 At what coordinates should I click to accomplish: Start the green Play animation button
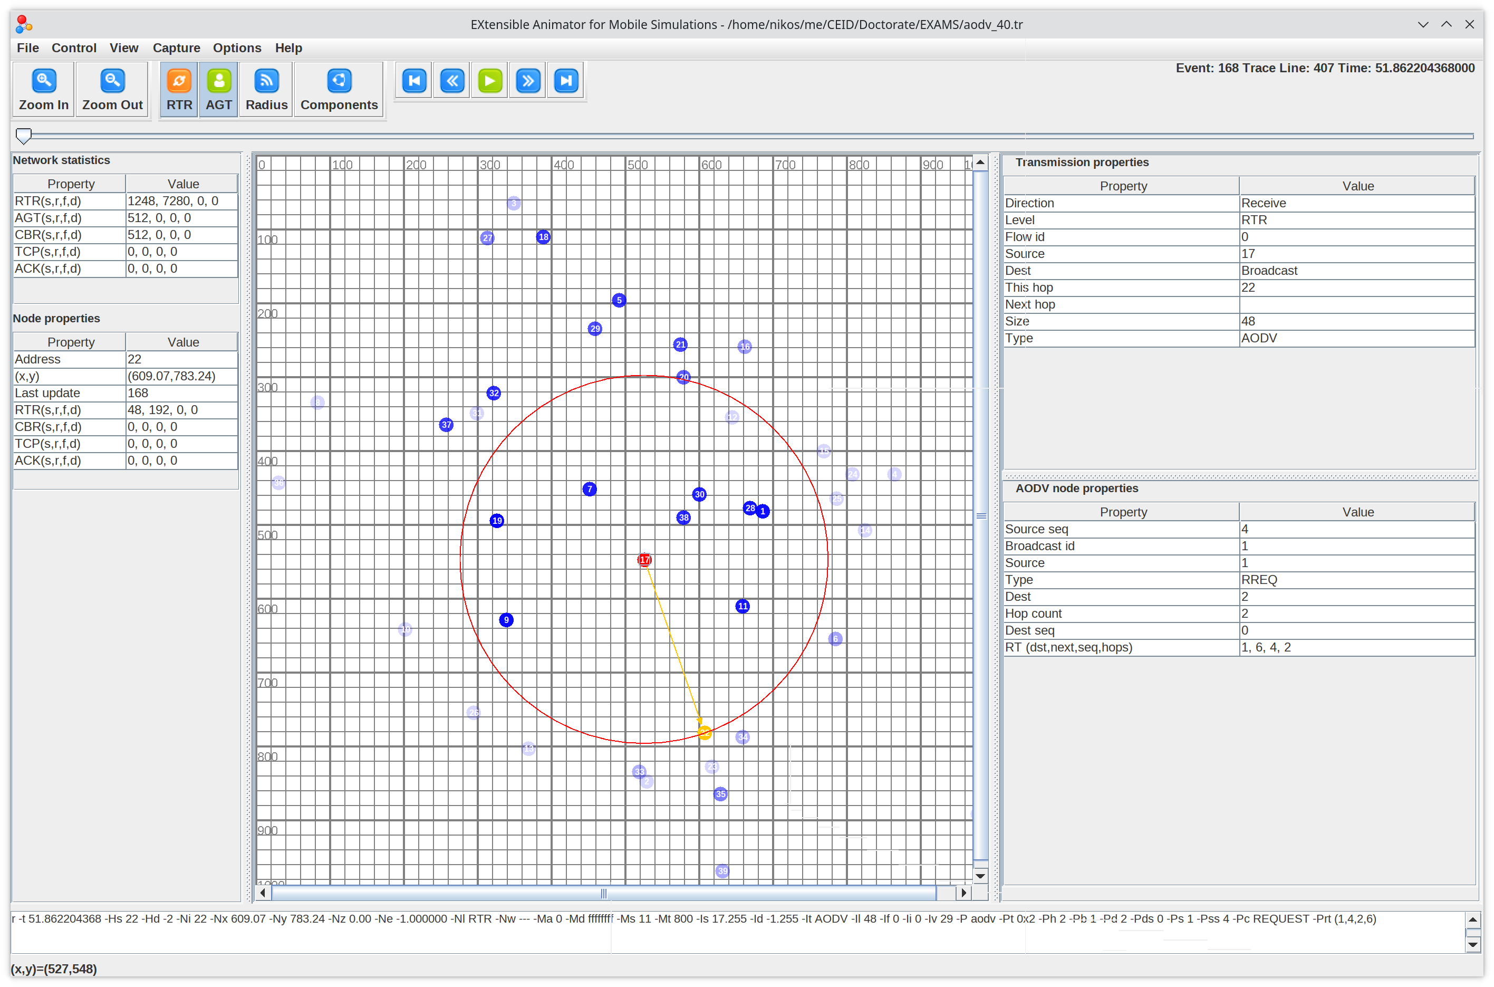(x=489, y=81)
